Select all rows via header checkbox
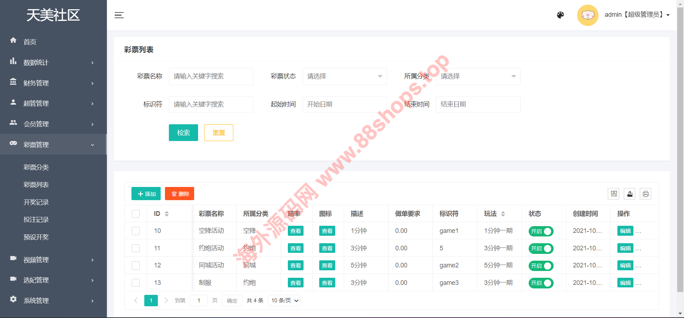 click(x=136, y=214)
